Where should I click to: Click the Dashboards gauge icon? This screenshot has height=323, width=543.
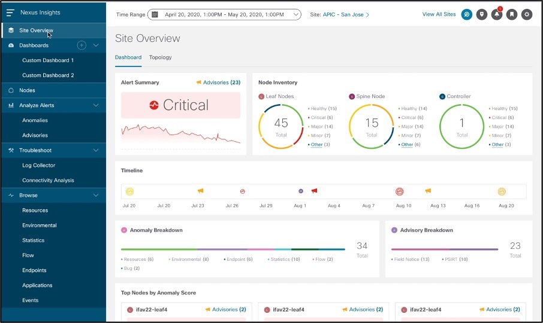coord(11,45)
